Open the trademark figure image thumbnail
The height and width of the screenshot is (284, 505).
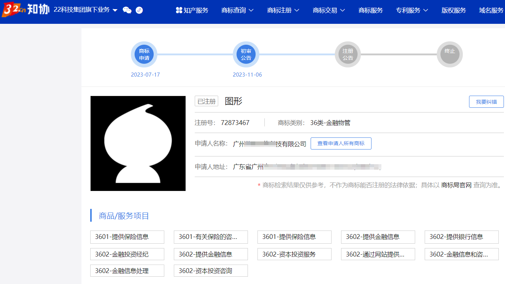[x=138, y=143]
